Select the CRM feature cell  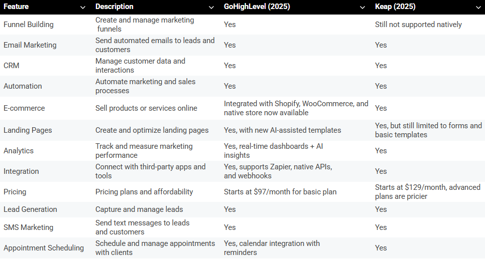(x=12, y=66)
